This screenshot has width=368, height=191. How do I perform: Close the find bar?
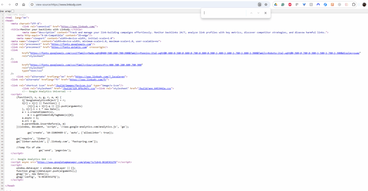click(266, 13)
